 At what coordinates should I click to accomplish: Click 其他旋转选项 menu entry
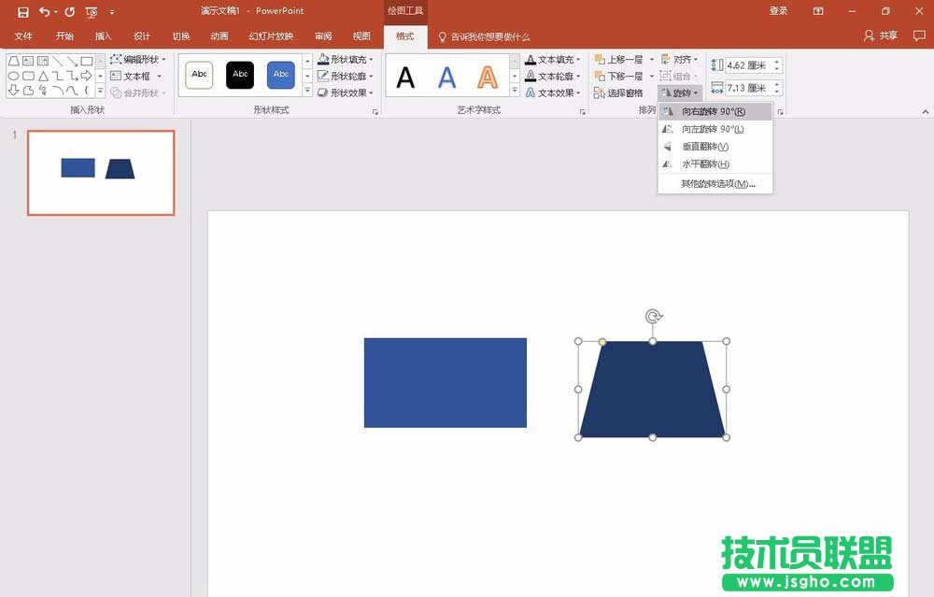[713, 185]
